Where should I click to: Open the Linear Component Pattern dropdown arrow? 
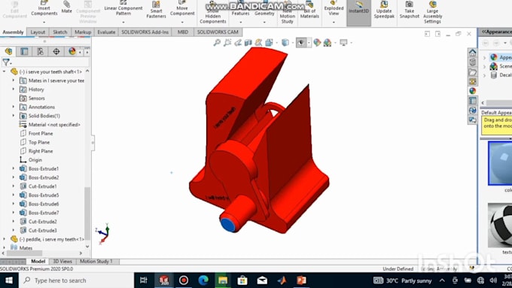click(123, 22)
